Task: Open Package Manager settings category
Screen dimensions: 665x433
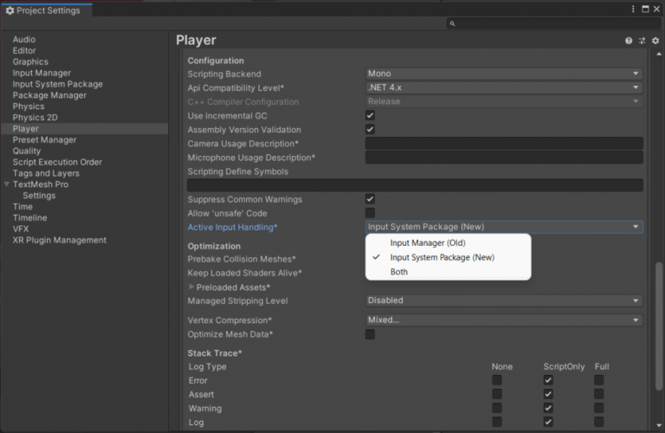Action: (x=49, y=95)
